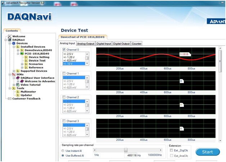Viewport: 226px width, 162px height.
Task: Collapse the PCIE-1816,BID#0 node
Action: [18, 54]
